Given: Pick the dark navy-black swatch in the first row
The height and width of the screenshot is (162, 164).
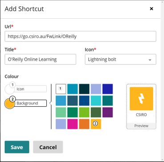Looking at the screenshot, I should click(84, 89).
